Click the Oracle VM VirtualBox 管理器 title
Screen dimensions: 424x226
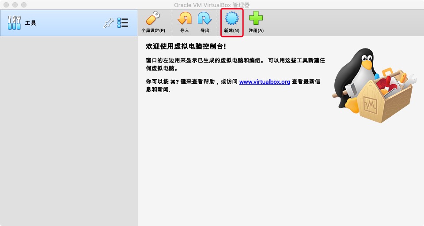pos(212,5)
